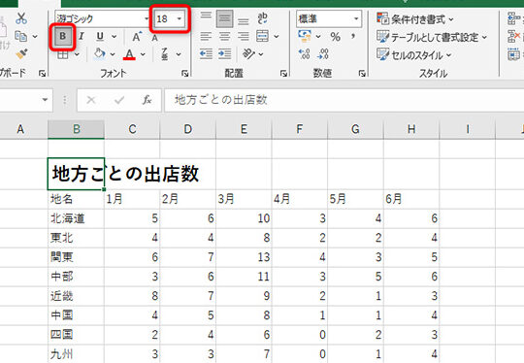
Task: Open the Font dialog launcher
Action: pyautogui.click(x=184, y=73)
